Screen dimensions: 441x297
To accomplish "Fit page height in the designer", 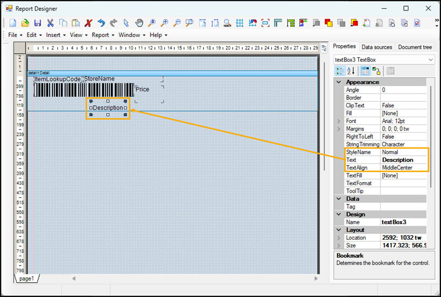I will (215, 23).
